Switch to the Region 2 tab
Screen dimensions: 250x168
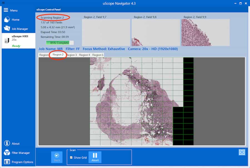(x=58, y=55)
